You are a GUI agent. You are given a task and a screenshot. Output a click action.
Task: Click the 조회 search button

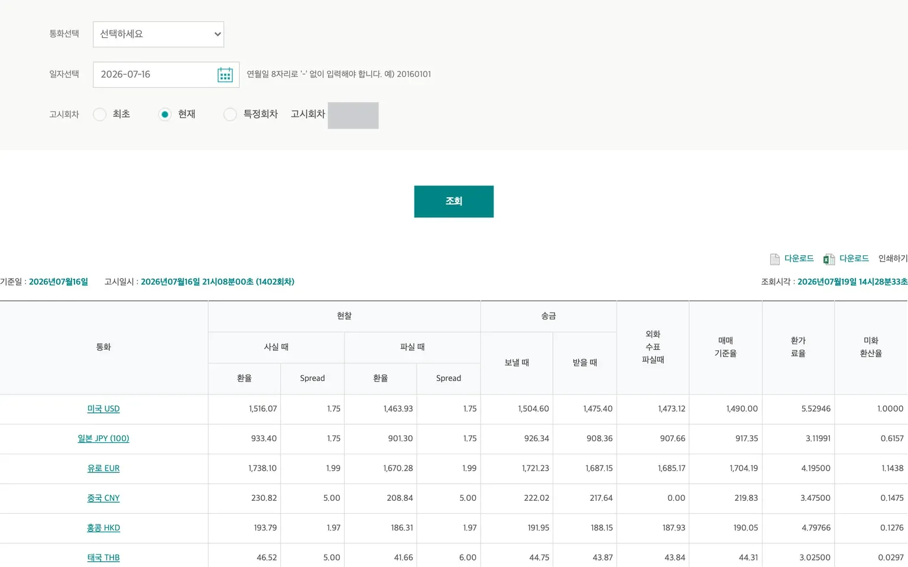454,201
